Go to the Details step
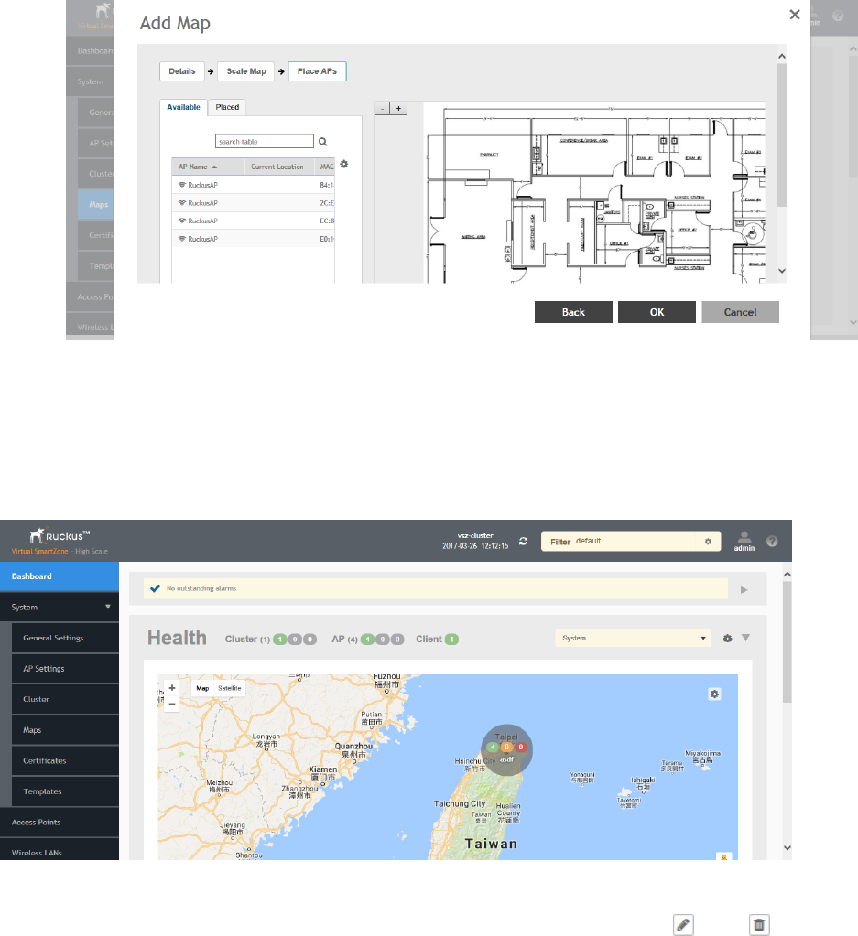 (182, 71)
